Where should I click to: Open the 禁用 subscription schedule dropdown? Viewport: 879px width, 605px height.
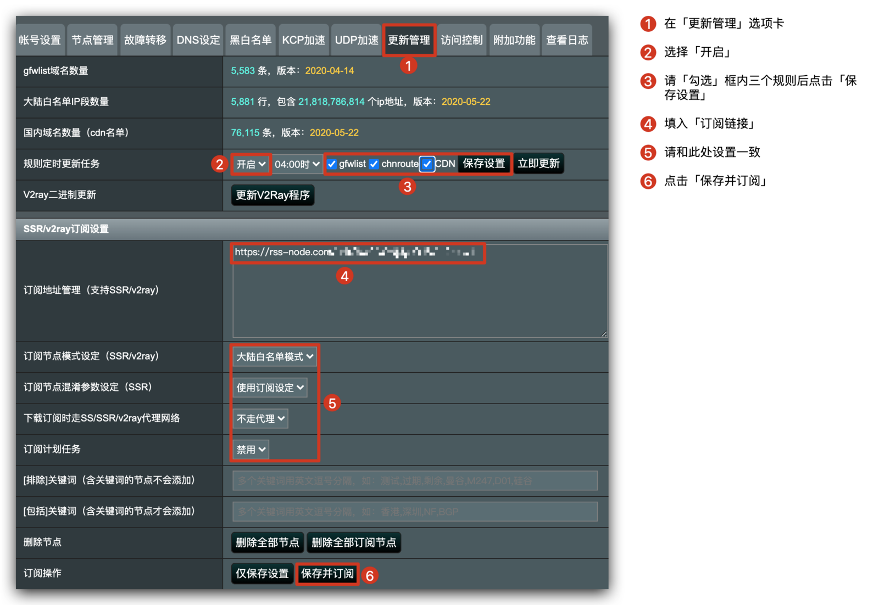click(x=251, y=450)
